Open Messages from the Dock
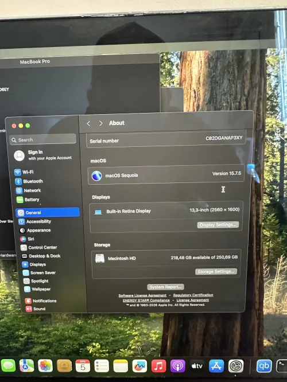 coord(8,366)
